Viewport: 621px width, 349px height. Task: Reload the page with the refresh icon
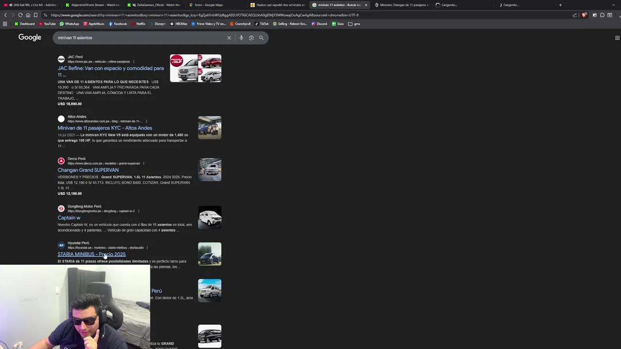(20, 15)
